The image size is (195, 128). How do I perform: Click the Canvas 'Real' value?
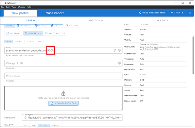(x=142, y=35)
